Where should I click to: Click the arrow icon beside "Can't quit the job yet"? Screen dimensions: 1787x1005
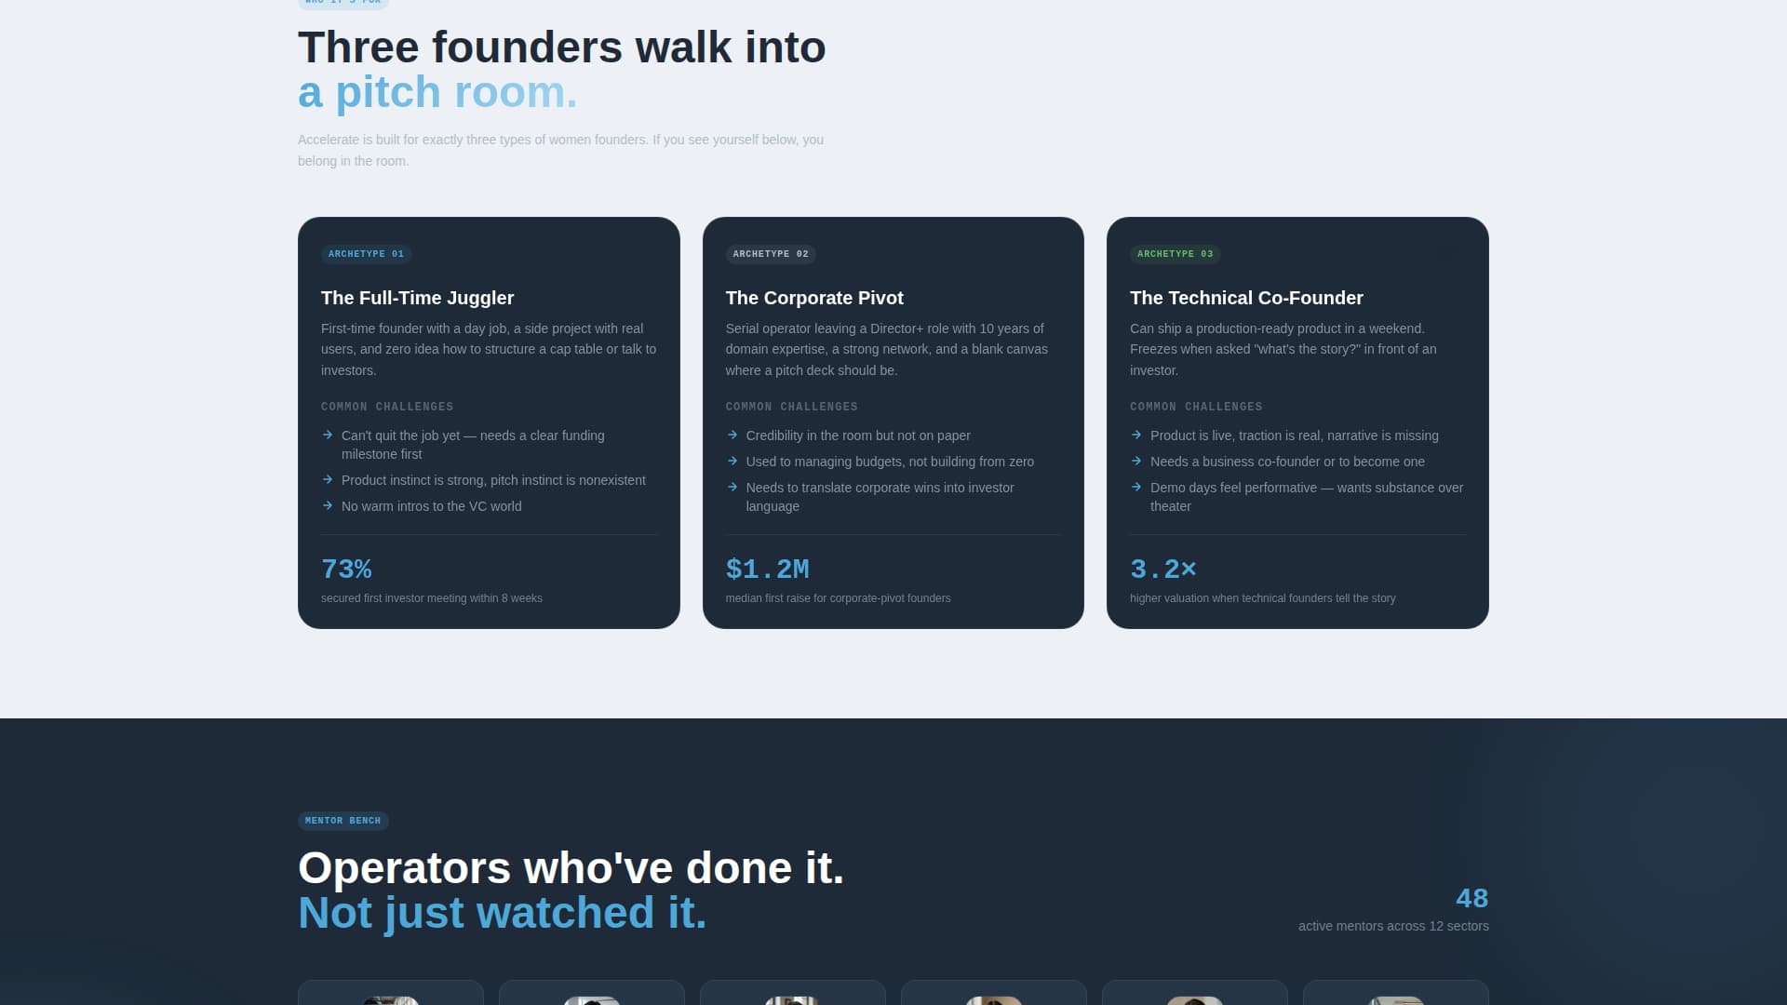pyautogui.click(x=328, y=435)
